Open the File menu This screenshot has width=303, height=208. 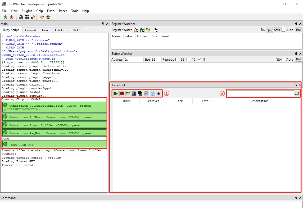click(x=4, y=11)
